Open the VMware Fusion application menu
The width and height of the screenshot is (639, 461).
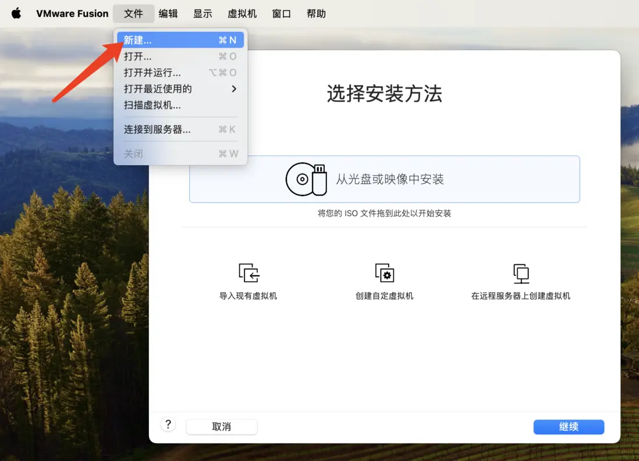coord(72,13)
